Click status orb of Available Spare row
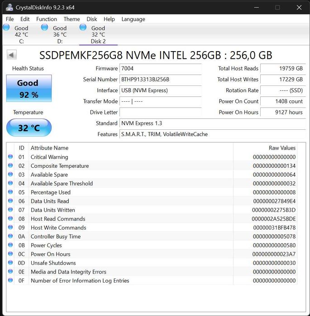This screenshot has width=310, height=316. 10,175
